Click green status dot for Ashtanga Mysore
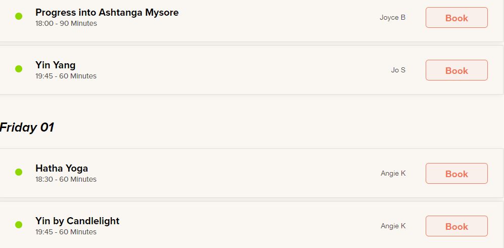Viewport: 504px width, 248px height. point(19,16)
